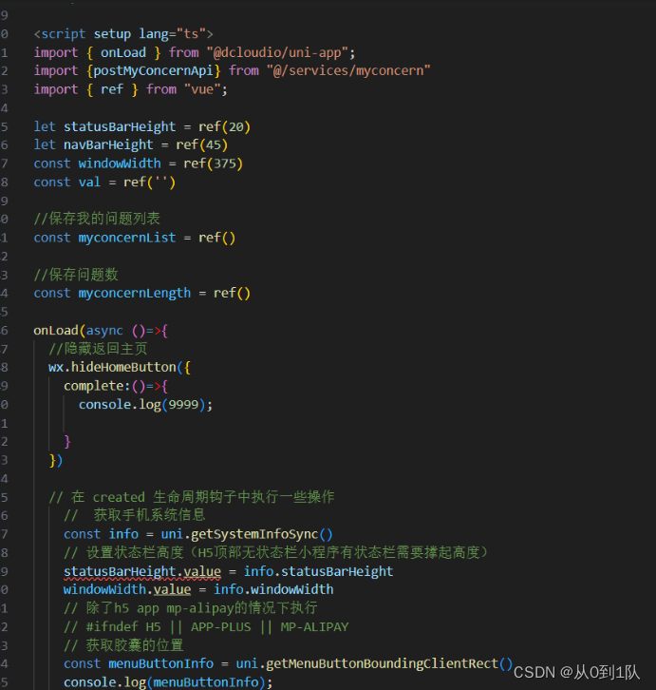Click the comment //保存我的问题列表
This screenshot has width=656, height=690.
point(97,219)
